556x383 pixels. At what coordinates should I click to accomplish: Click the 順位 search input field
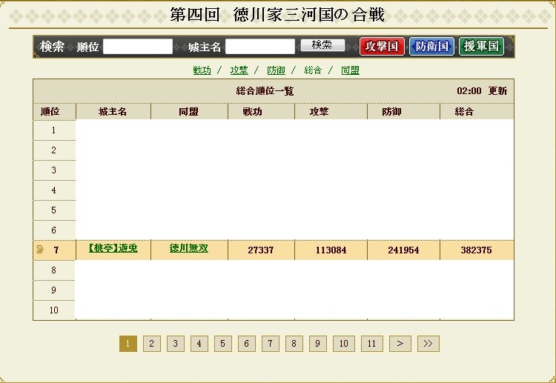point(138,47)
